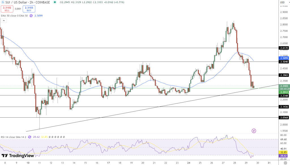Viewport: 290px width, 165px height.
Task: Select the blue 2.5099 EMA price label
Action: coord(284,58)
